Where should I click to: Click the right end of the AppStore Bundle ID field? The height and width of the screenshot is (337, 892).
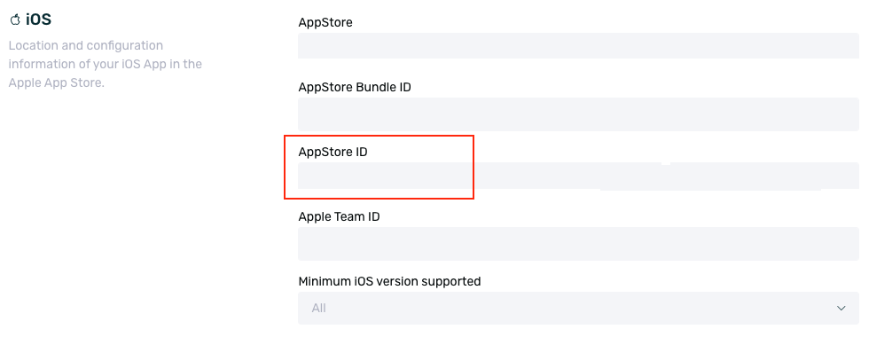click(x=842, y=114)
